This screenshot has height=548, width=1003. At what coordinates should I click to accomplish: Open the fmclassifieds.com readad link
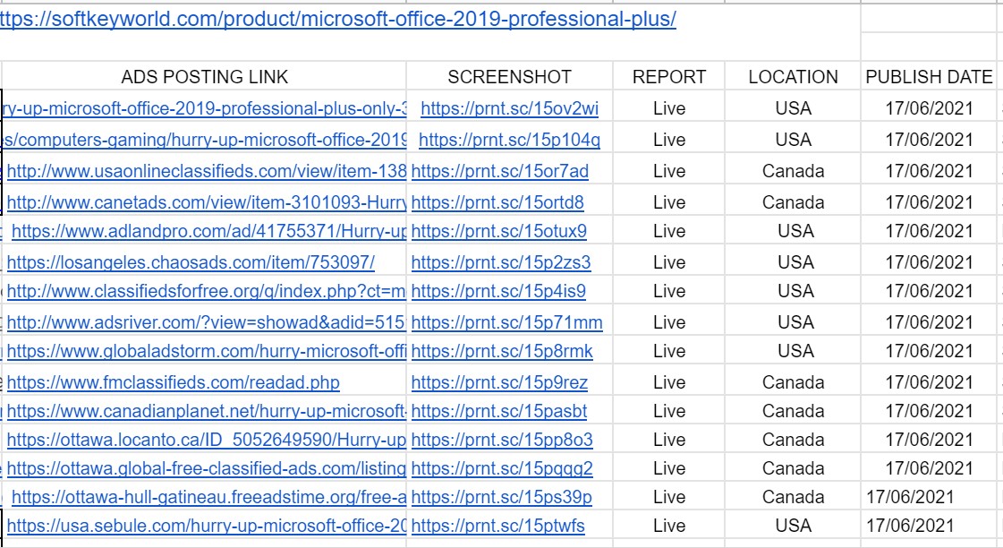point(174,383)
